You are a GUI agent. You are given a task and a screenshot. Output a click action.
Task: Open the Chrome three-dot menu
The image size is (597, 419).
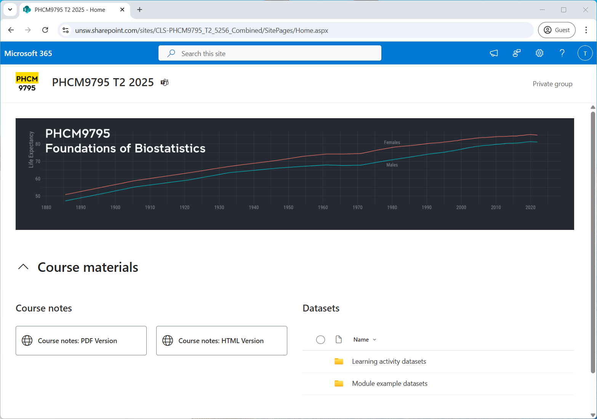(x=586, y=30)
